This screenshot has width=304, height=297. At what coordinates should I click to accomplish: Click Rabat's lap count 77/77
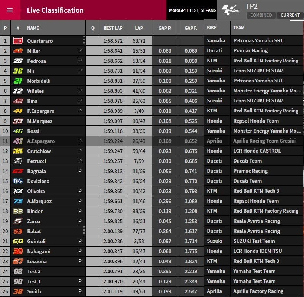tap(139, 231)
